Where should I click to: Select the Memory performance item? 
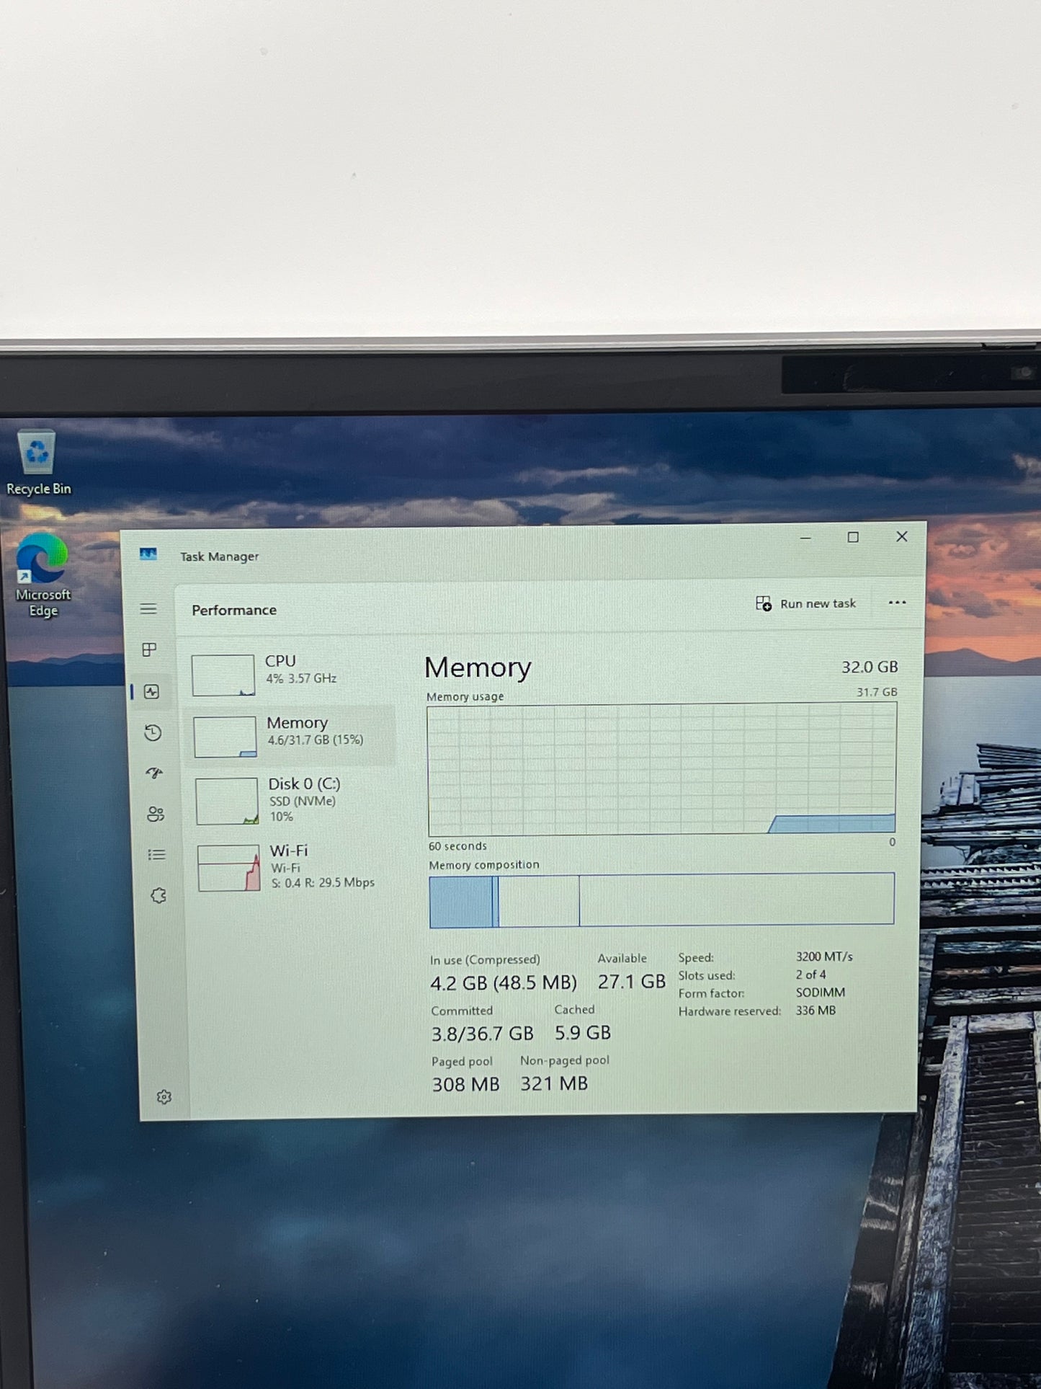pyautogui.click(x=293, y=735)
